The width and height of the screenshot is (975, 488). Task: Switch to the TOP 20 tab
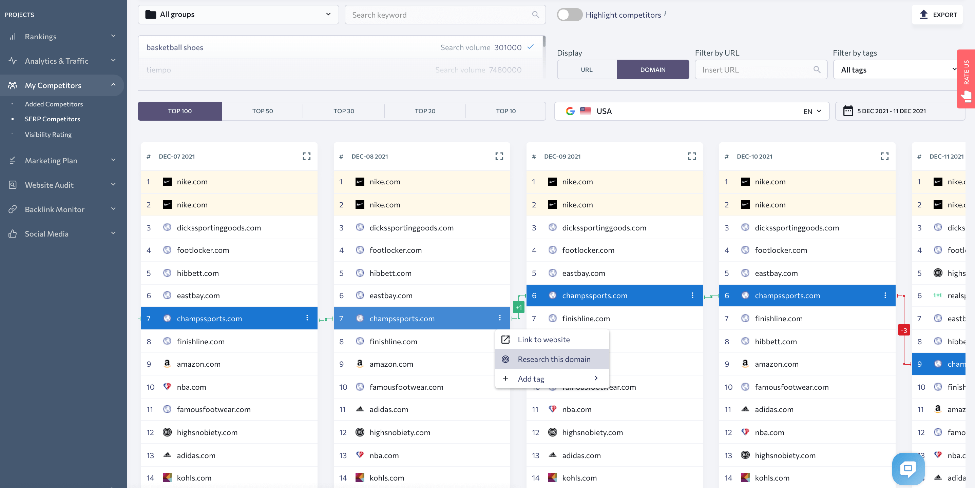point(425,111)
